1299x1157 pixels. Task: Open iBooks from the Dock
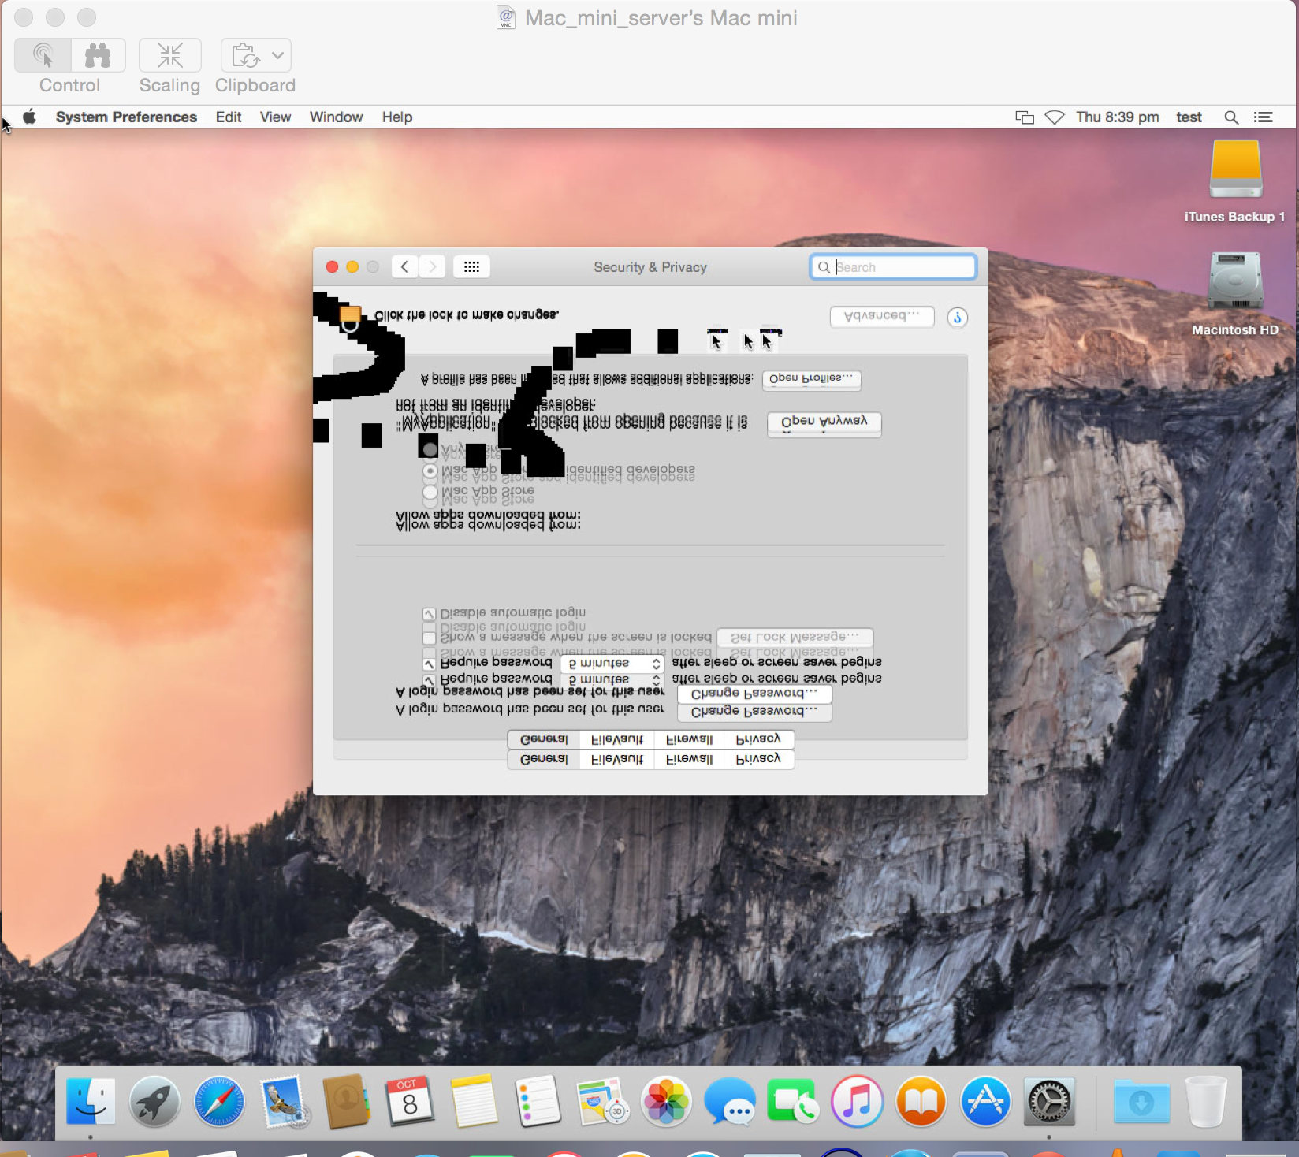[x=921, y=1101]
